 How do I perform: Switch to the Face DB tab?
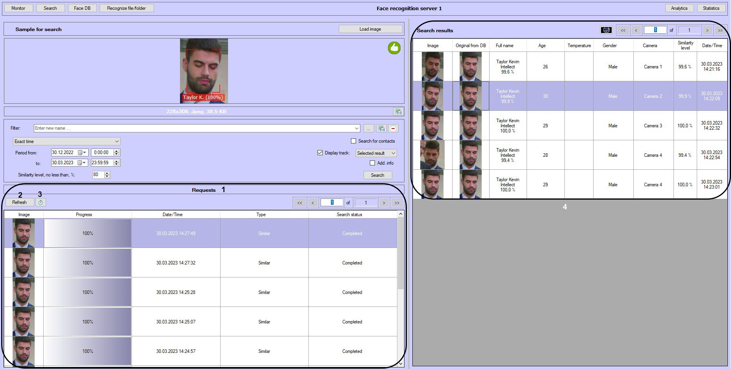82,8
